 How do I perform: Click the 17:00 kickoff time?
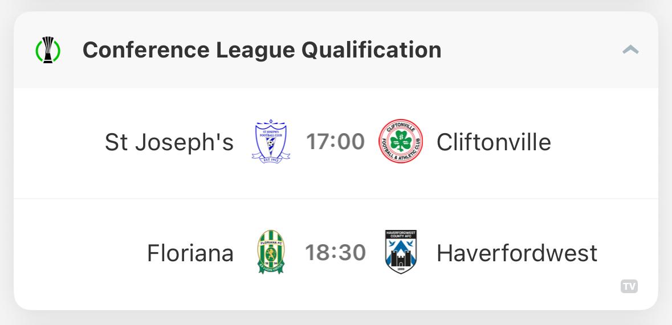pos(336,142)
